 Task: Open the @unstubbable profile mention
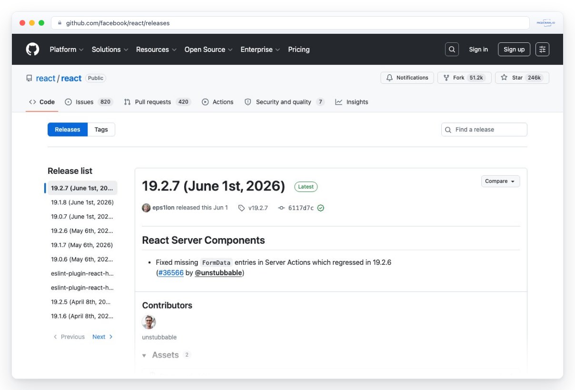coord(218,273)
